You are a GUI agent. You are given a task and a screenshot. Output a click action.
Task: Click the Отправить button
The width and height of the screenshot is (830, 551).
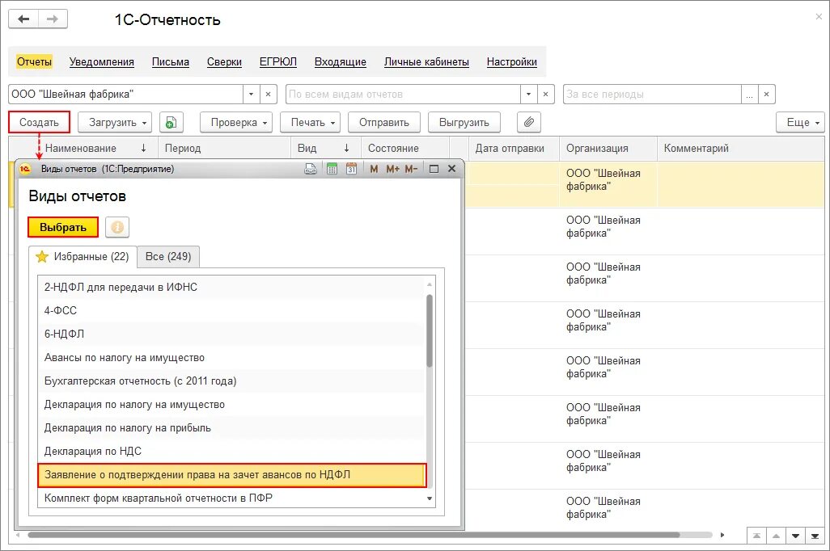click(x=383, y=123)
